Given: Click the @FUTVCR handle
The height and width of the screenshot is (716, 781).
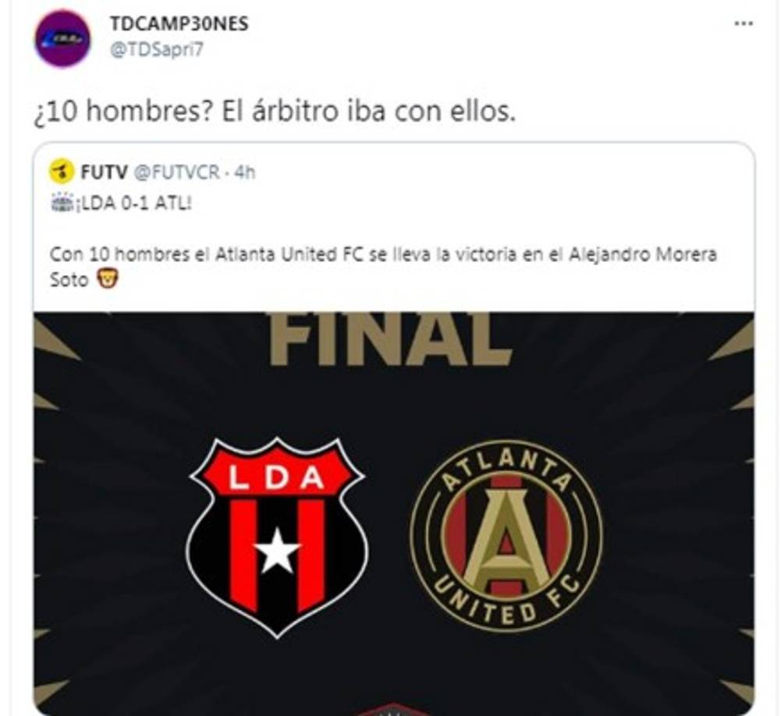Looking at the screenshot, I should coord(176,172).
